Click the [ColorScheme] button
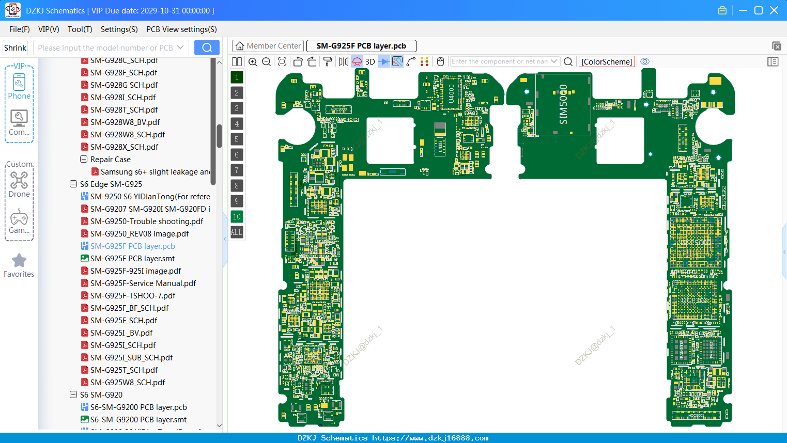This screenshot has width=787, height=443. (607, 61)
